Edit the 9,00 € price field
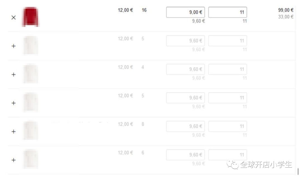The width and height of the screenshot is (302, 178). (185, 12)
